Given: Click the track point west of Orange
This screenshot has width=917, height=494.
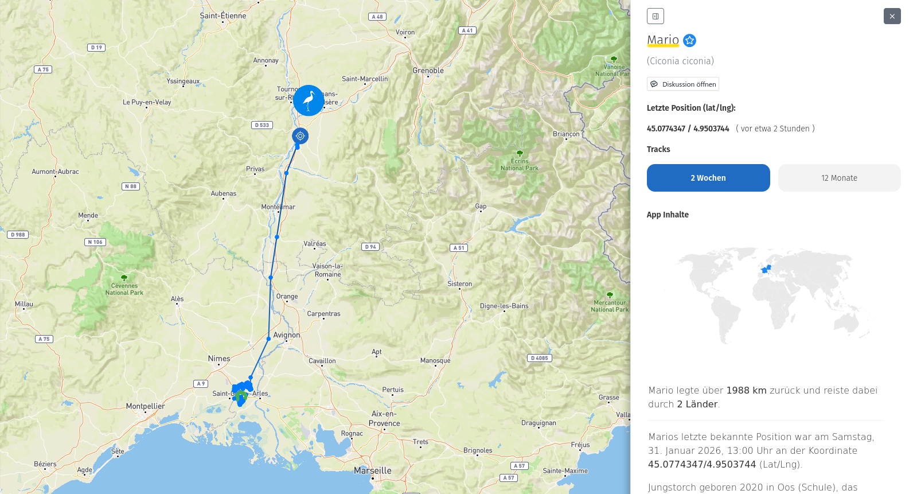Looking at the screenshot, I should tap(271, 278).
